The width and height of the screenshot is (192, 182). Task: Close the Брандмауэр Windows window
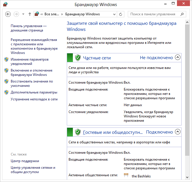[x=183, y=3]
